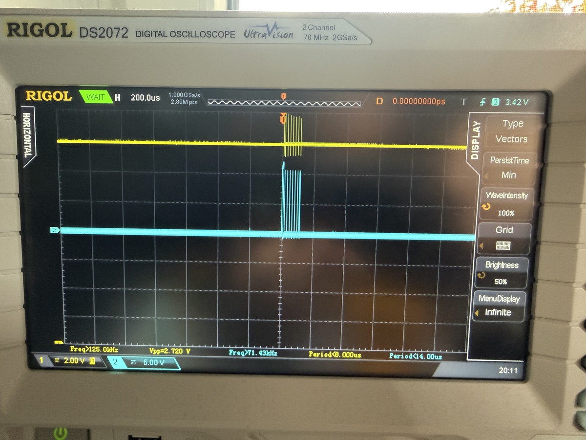Open the Grid style selector

pyautogui.click(x=503, y=239)
